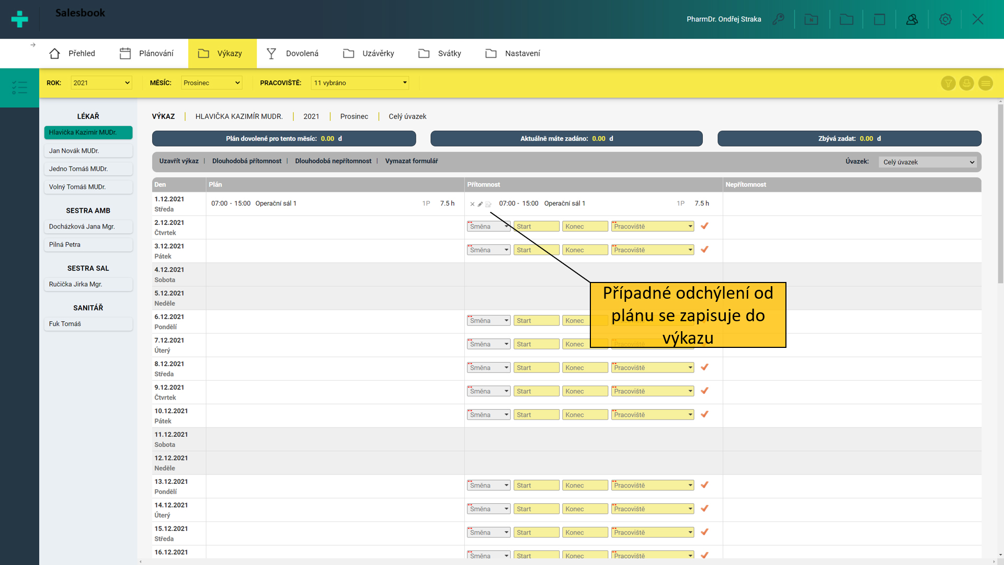Screen dimensions: 1004x565
Task: Open the ROK year dropdown showing 2021
Action: point(101,83)
